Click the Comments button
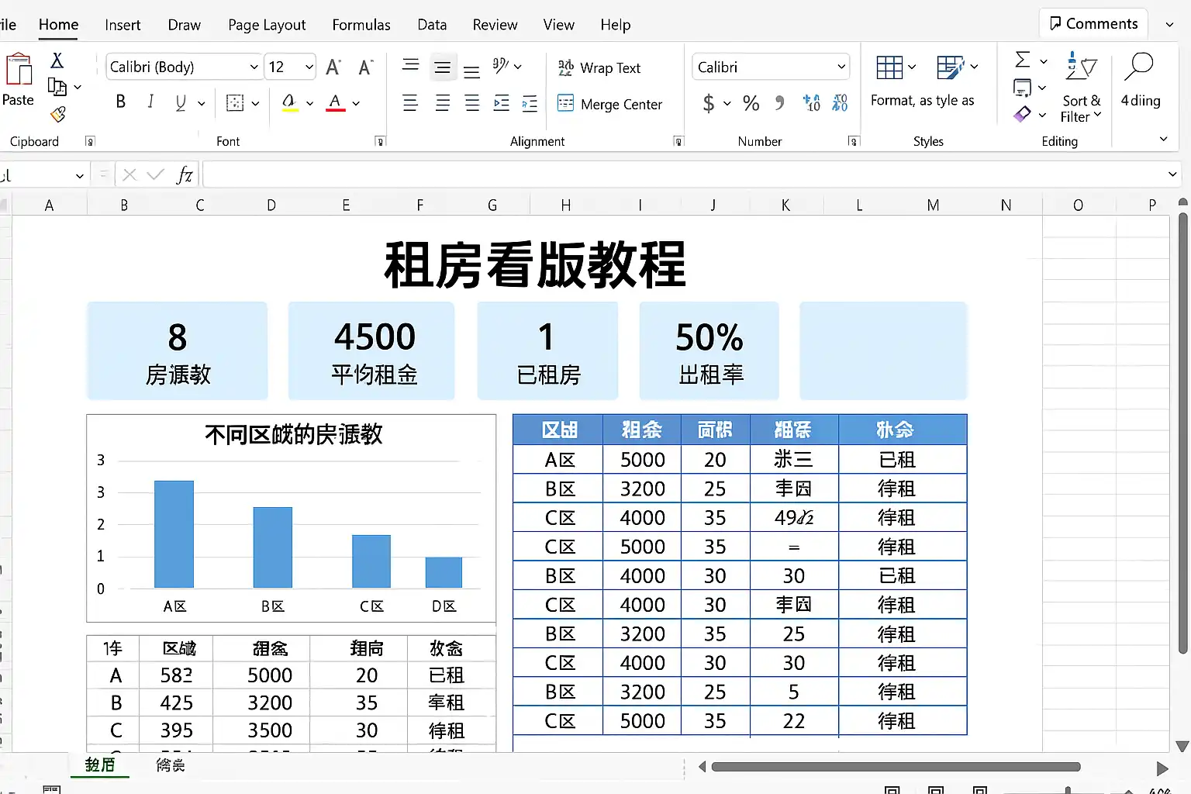 [x=1093, y=24]
